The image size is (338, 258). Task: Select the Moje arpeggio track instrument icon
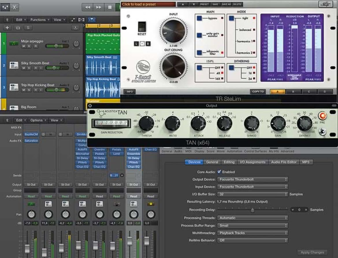click(x=14, y=44)
